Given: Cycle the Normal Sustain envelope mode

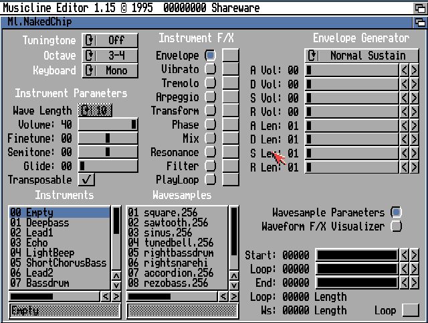Looking at the screenshot, I should coord(361,56).
